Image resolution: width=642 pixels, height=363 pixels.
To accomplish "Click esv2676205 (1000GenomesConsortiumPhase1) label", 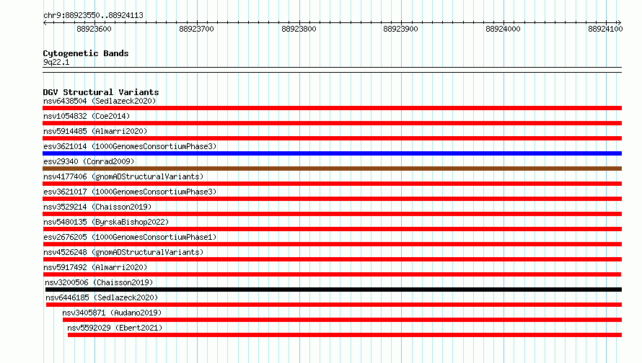I will 130,237.
